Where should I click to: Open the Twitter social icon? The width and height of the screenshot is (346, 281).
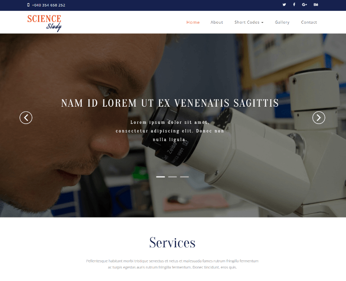coord(284,5)
